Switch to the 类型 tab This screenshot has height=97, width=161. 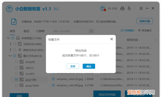pyautogui.click(x=12, y=31)
